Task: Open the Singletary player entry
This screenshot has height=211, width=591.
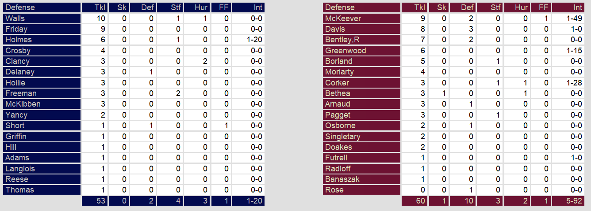Action: pyautogui.click(x=343, y=137)
